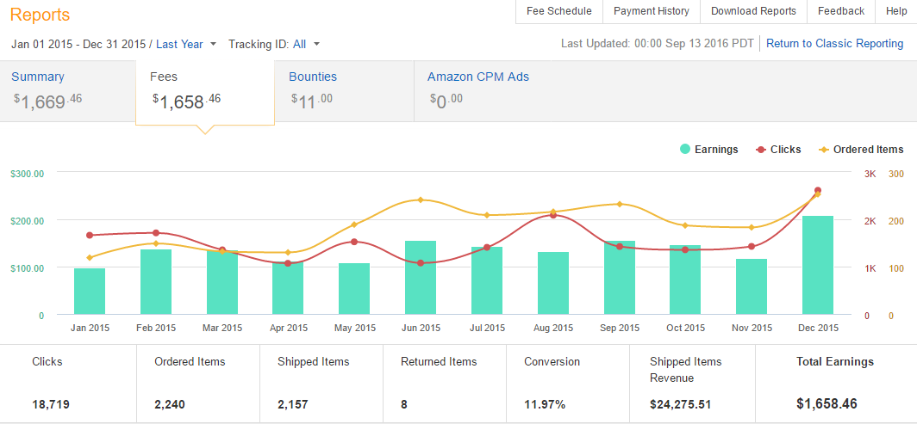The height and width of the screenshot is (424, 917).
Task: Select the Aug 2015 clicks data point
Action: [553, 216]
